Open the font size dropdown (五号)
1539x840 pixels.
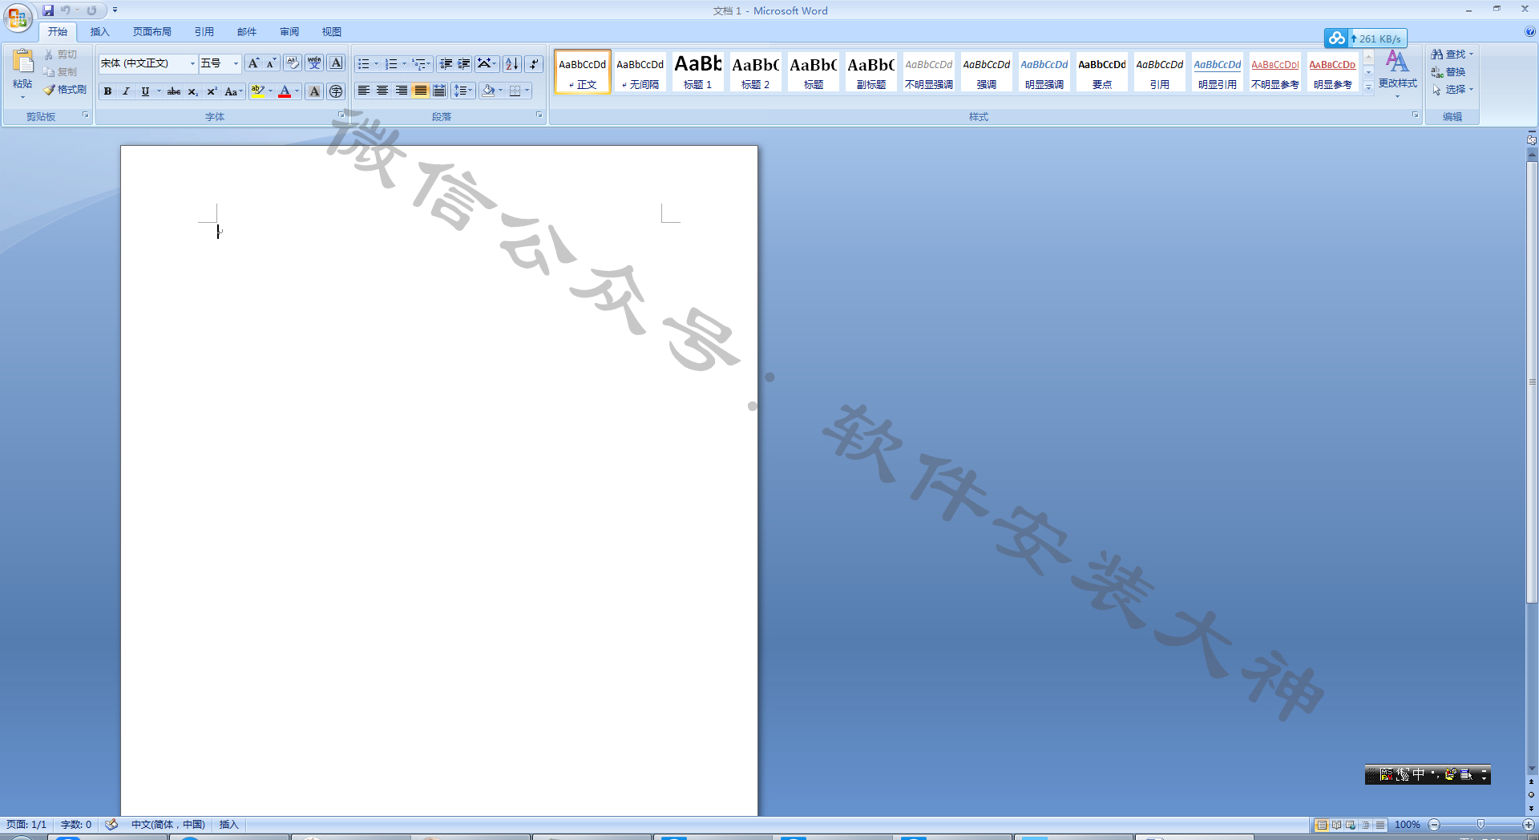click(236, 63)
